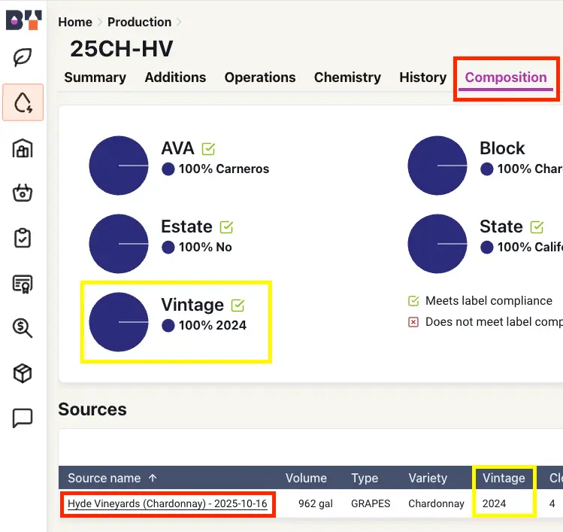Screen dimensions: 563x532
Task: Click the Vintage compliance checkmark
Action: [x=238, y=306]
